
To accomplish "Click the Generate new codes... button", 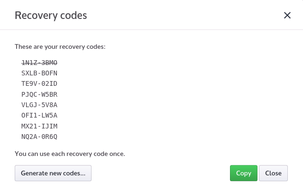I will pyautogui.click(x=53, y=173).
